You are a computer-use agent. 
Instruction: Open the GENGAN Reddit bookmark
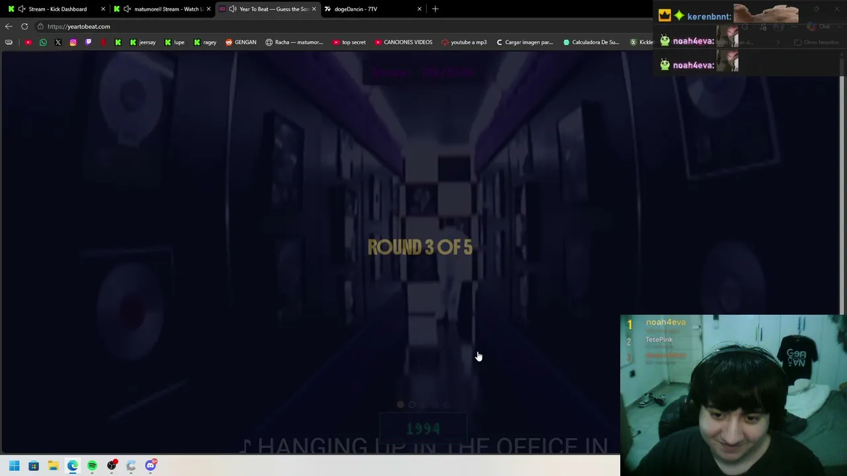tap(240, 42)
